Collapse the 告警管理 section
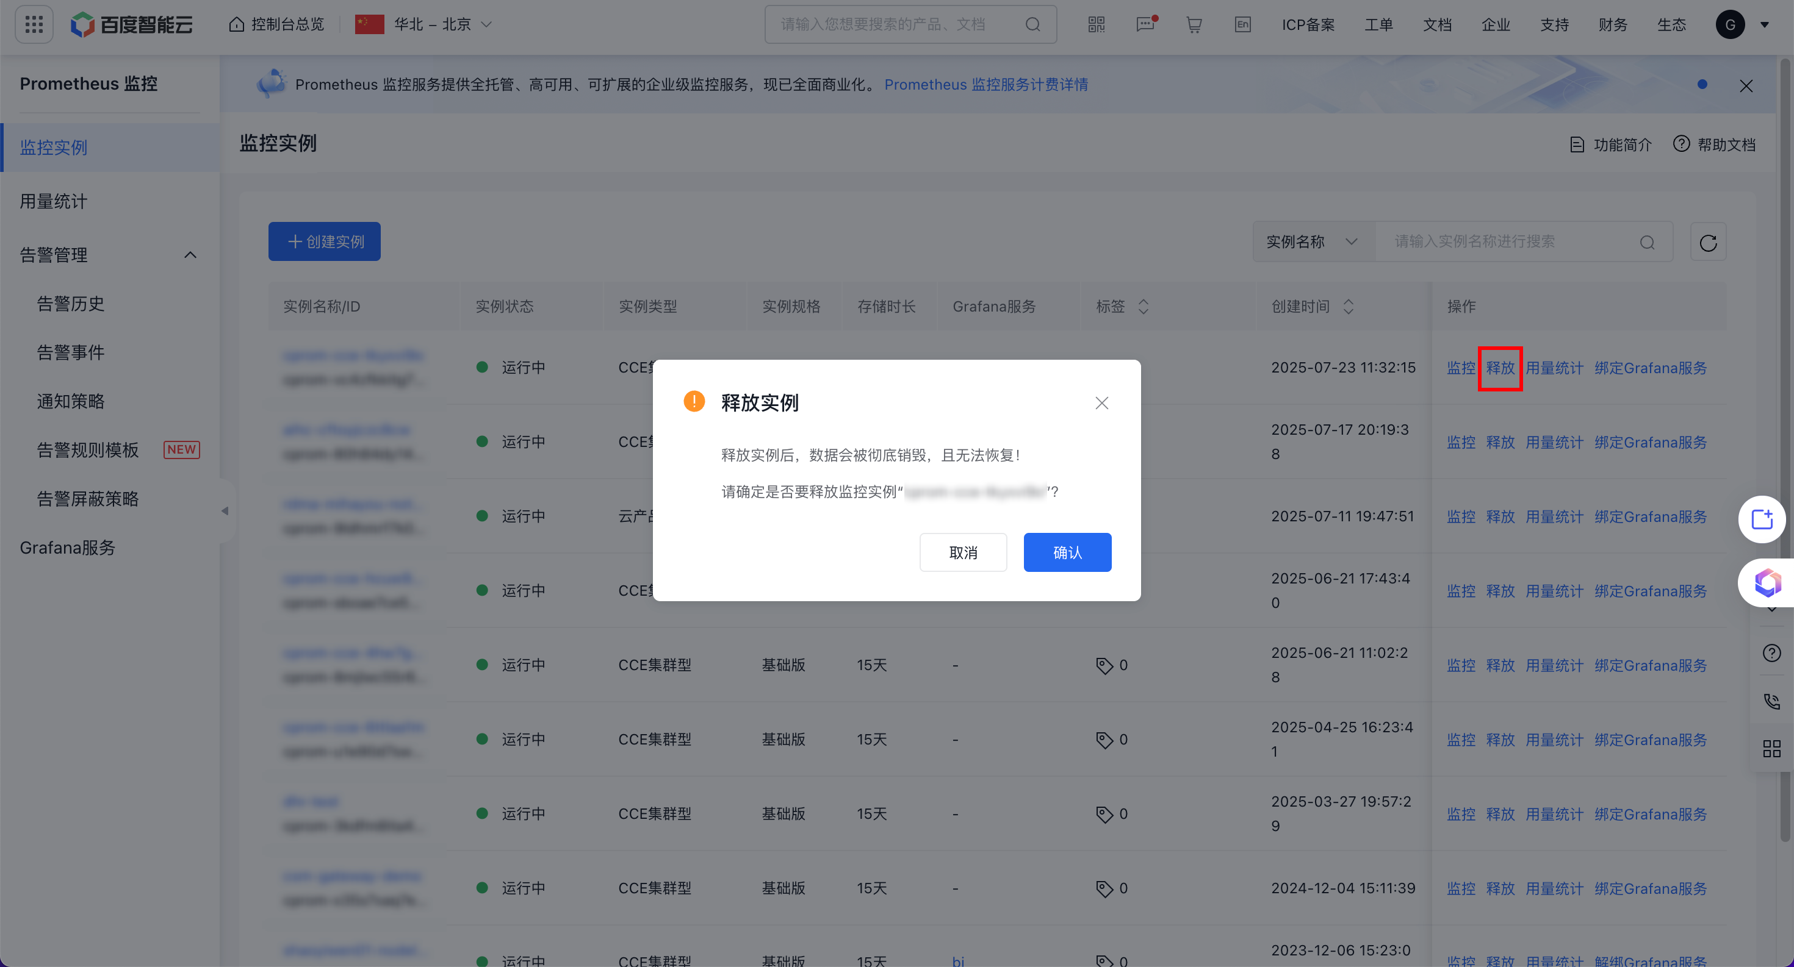This screenshot has height=967, width=1794. [x=190, y=255]
